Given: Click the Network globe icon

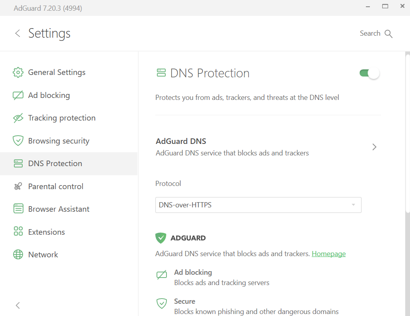Looking at the screenshot, I should pyautogui.click(x=18, y=255).
